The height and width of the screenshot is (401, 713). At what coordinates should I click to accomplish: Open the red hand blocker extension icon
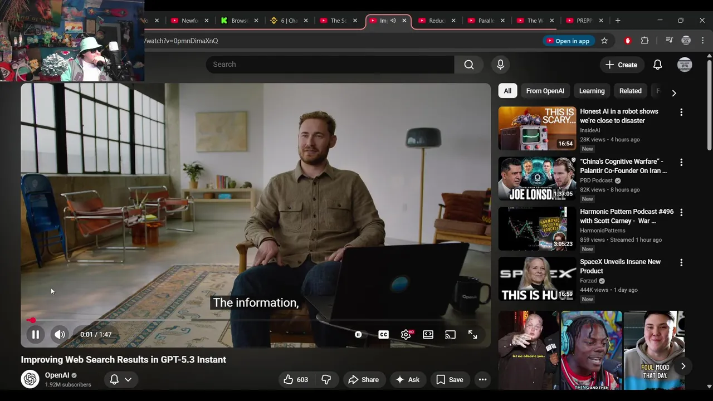(628, 41)
